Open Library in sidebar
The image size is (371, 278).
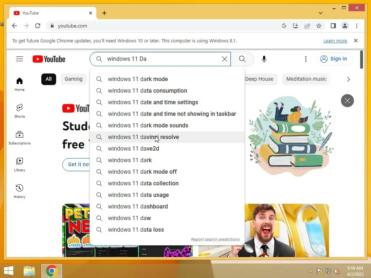[20, 164]
